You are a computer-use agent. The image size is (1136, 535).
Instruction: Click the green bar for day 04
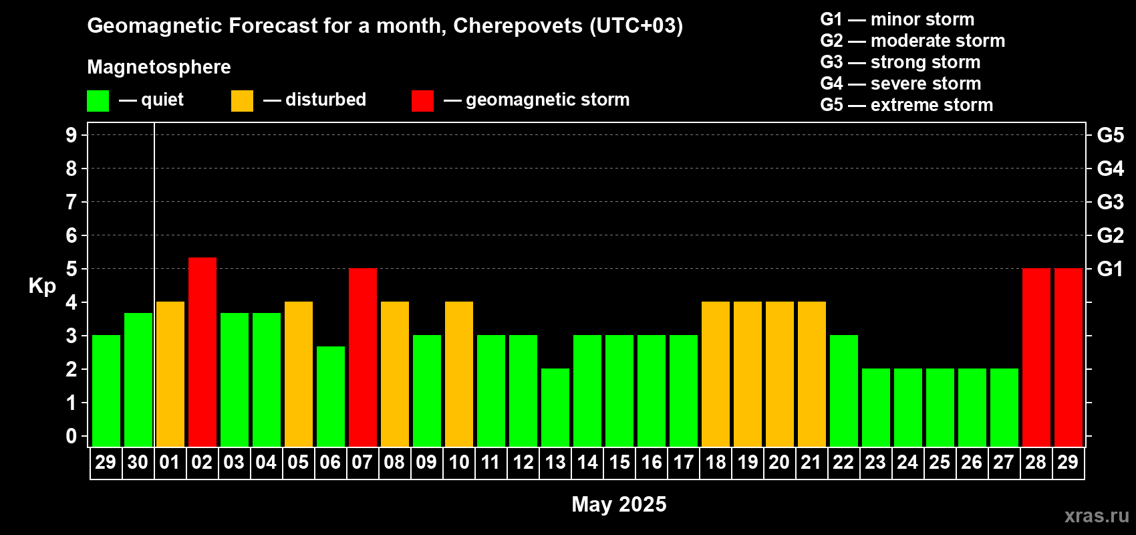[267, 380]
